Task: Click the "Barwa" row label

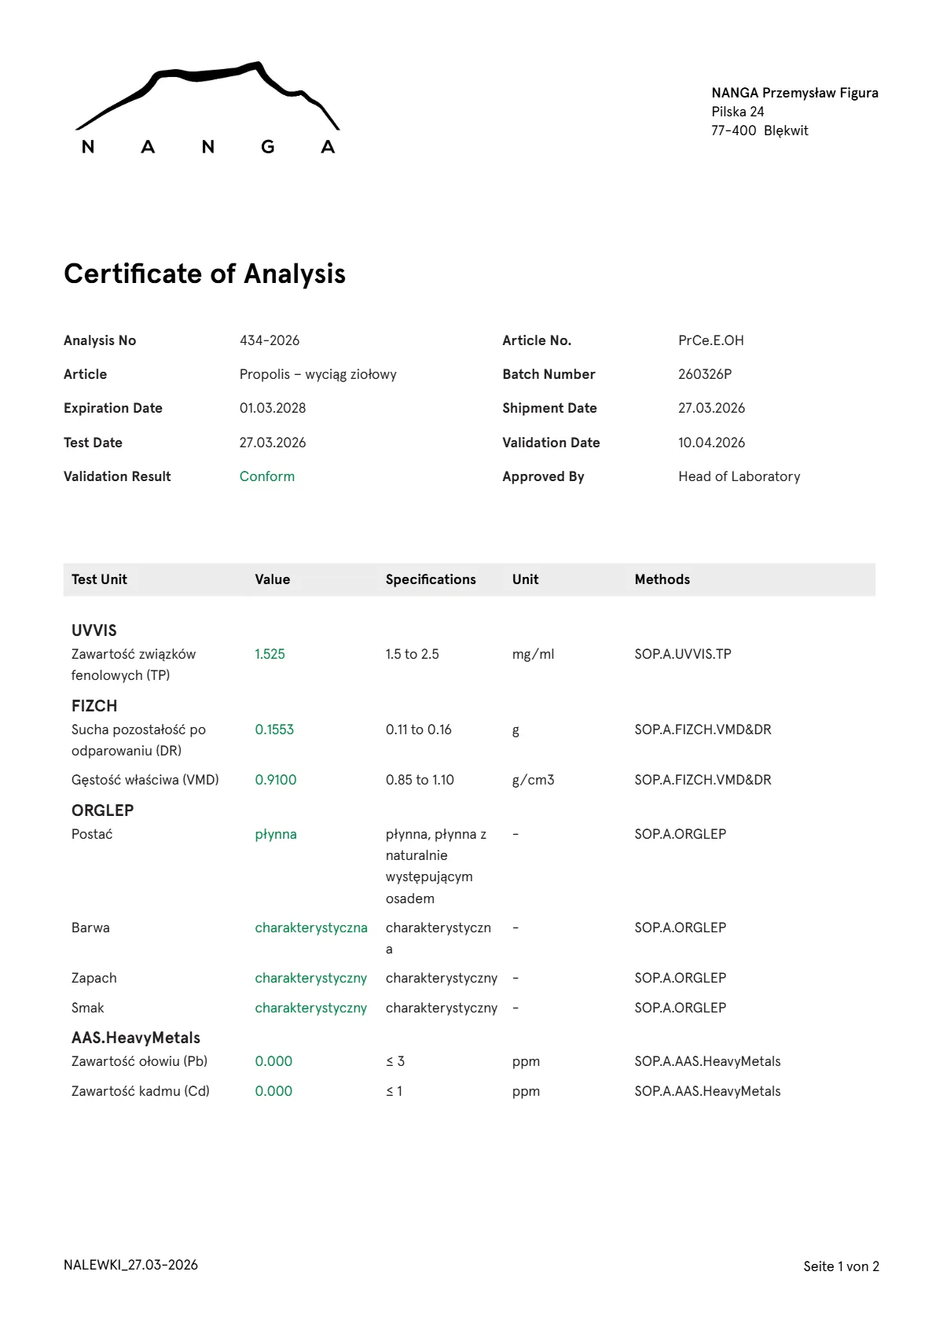Action: [90, 928]
